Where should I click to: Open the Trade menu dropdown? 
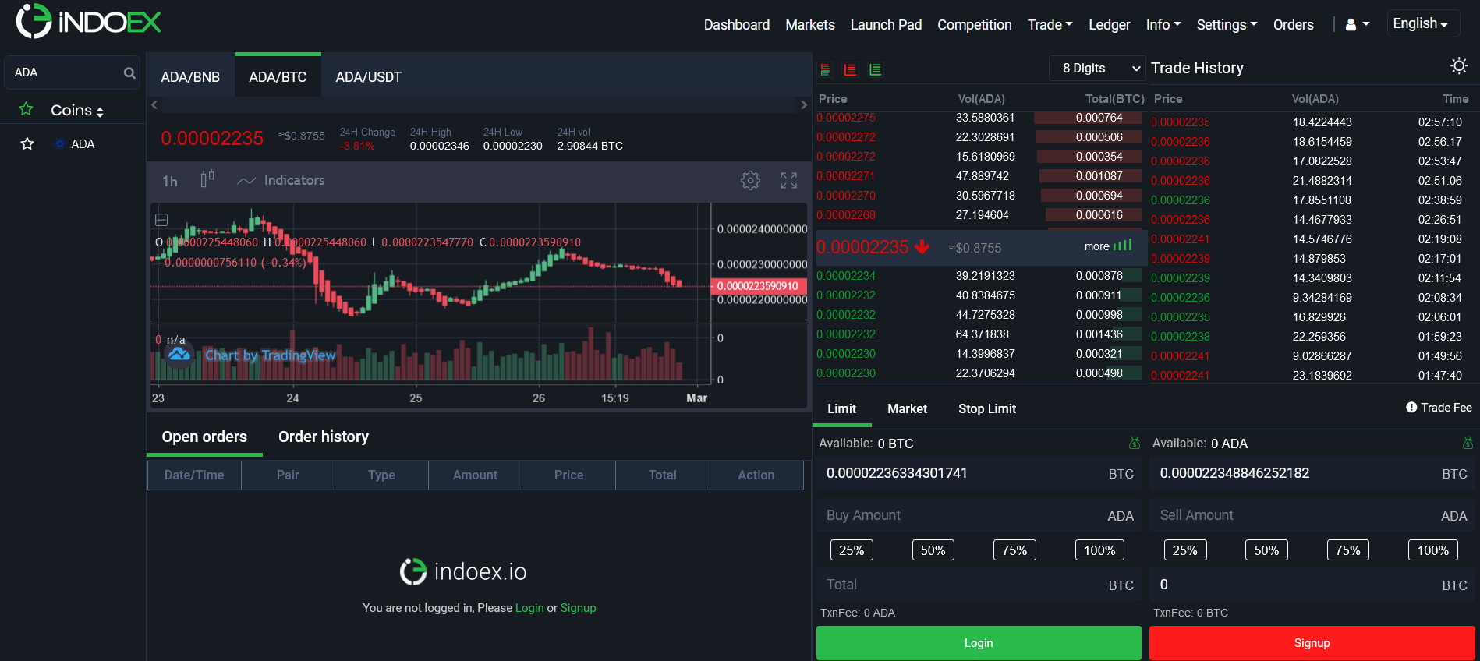coord(1050,25)
